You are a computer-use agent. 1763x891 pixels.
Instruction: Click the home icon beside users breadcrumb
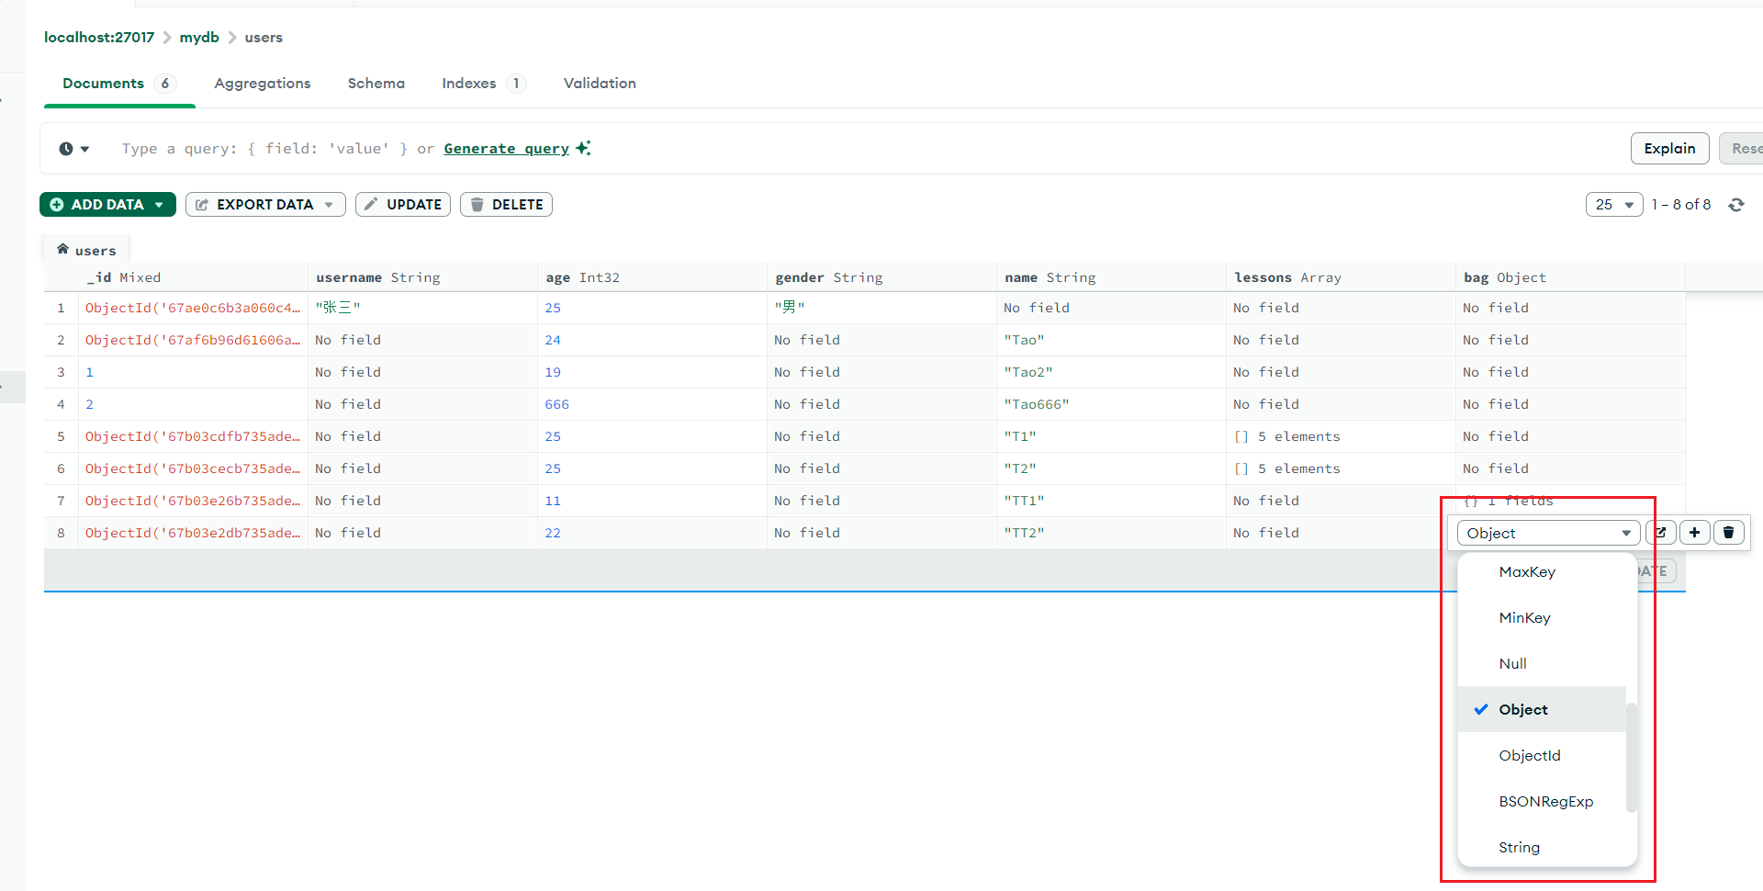click(x=62, y=249)
